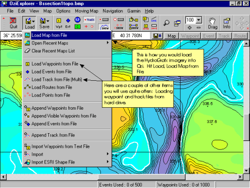This screenshot has height=188, width=250.
Task: Open the Garmin menu
Action: pyautogui.click(x=134, y=11)
